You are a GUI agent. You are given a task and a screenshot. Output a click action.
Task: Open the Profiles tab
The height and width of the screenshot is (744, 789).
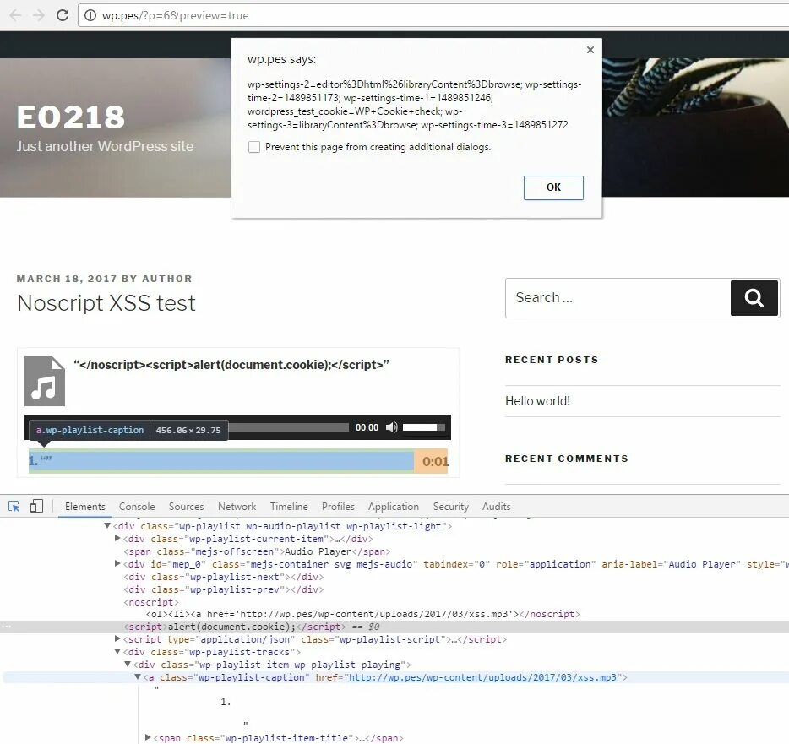click(338, 507)
